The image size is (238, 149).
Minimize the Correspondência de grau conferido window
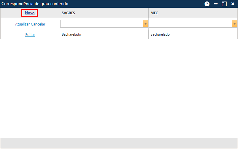tap(216, 4)
